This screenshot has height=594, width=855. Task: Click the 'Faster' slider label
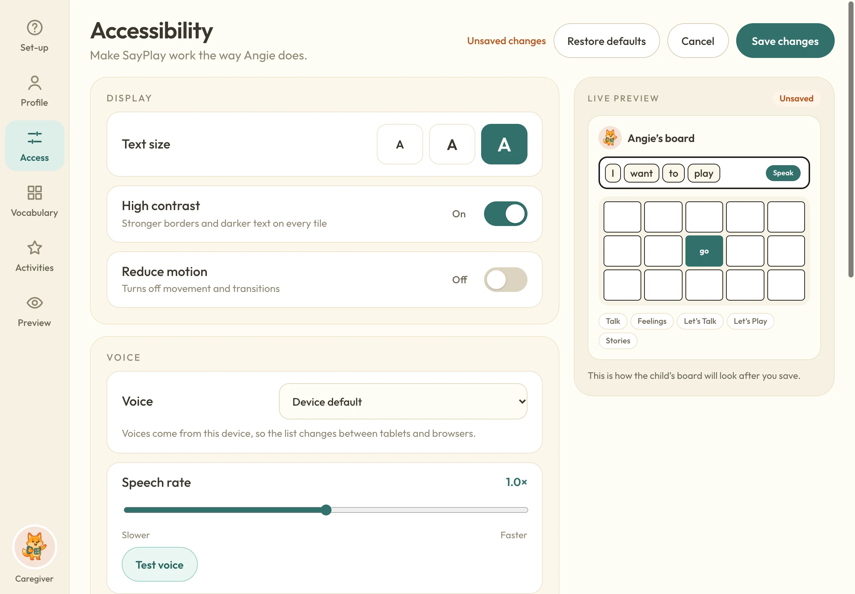514,535
